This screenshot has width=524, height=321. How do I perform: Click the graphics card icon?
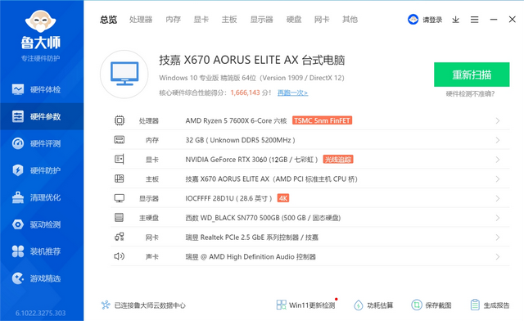[120, 159]
